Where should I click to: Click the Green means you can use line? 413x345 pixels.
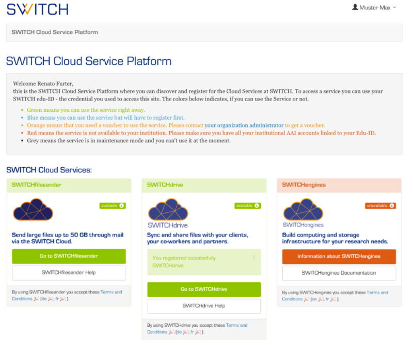click(x=86, y=110)
